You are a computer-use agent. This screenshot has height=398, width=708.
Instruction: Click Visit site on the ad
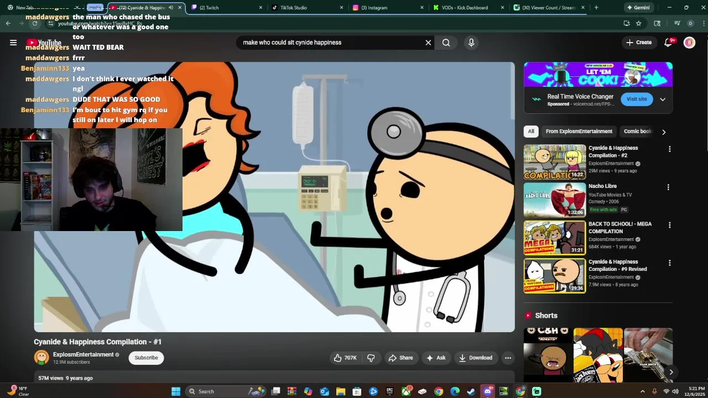click(x=637, y=99)
